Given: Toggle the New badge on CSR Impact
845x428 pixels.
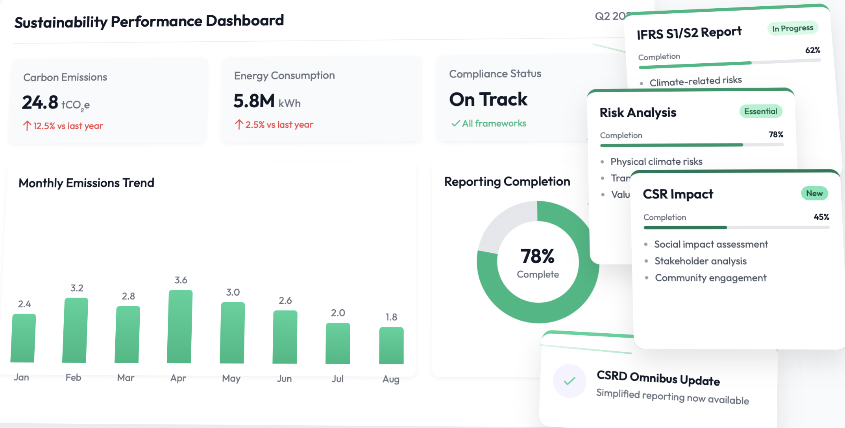Looking at the screenshot, I should pyautogui.click(x=814, y=193).
